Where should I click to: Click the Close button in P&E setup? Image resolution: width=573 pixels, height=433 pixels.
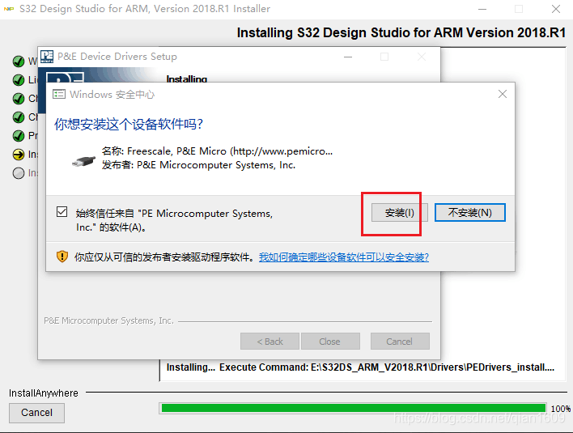(329, 341)
